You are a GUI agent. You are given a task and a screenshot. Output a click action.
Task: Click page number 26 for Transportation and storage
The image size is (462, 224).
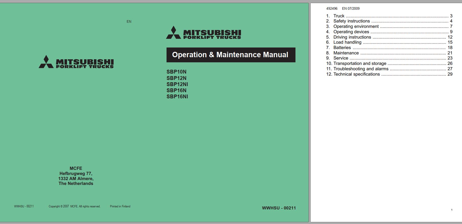[450, 64]
